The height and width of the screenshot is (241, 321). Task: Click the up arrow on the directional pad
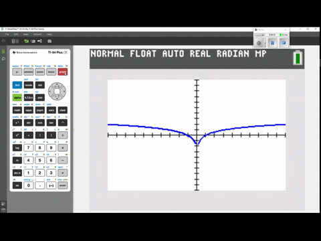click(x=57, y=86)
